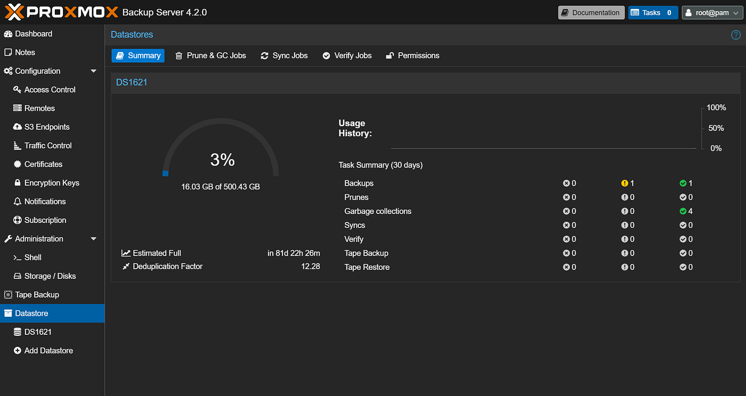The image size is (746, 396).
Task: Click the Remotes server icon
Action: (x=18, y=109)
